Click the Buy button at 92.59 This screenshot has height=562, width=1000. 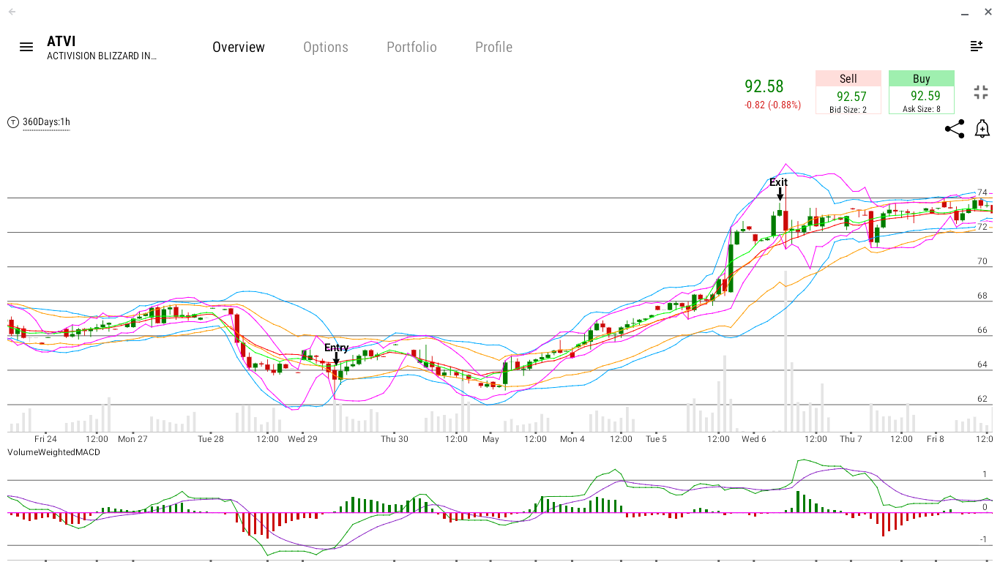pyautogui.click(x=922, y=92)
